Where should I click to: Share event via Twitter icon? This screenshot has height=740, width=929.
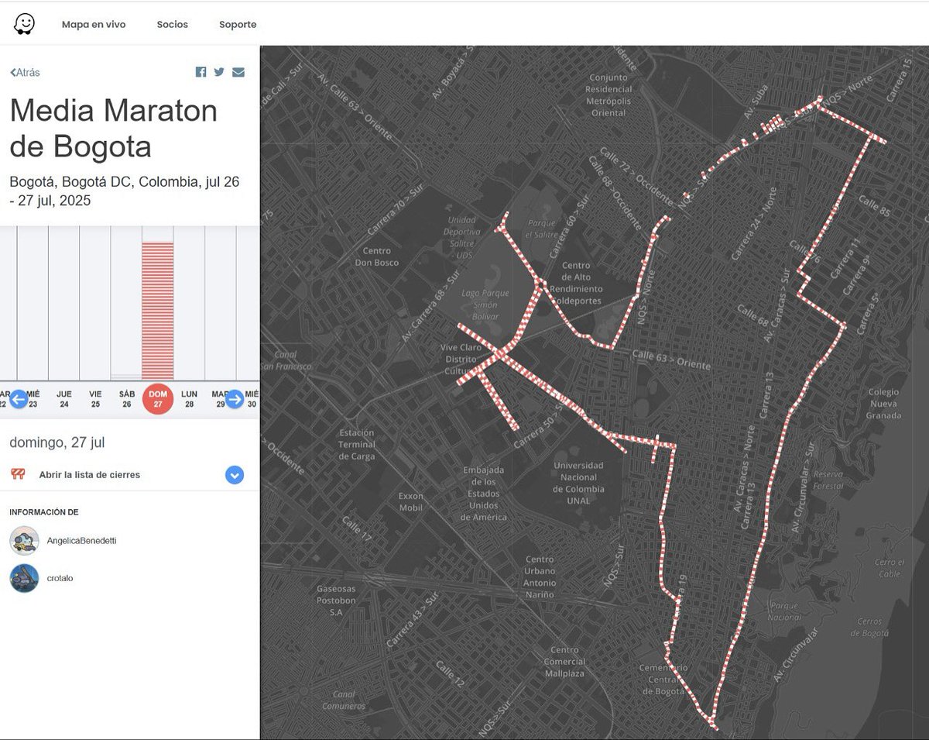[x=219, y=72]
